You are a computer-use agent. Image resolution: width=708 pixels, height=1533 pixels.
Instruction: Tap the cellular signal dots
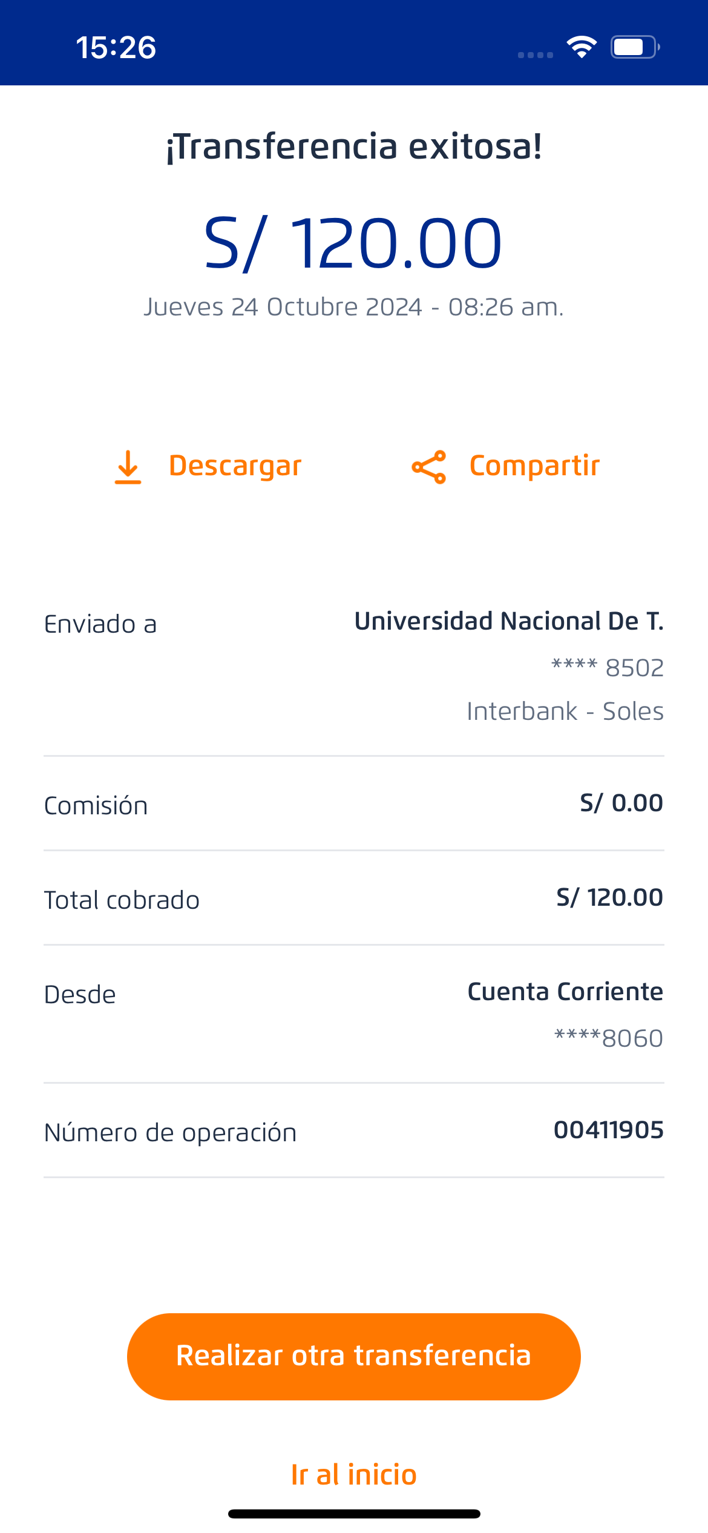536,55
